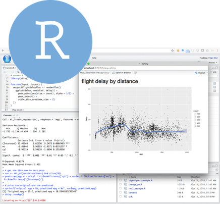Select the checkbox for change_pw.R
The height and width of the screenshot is (204, 220).
point(121,184)
